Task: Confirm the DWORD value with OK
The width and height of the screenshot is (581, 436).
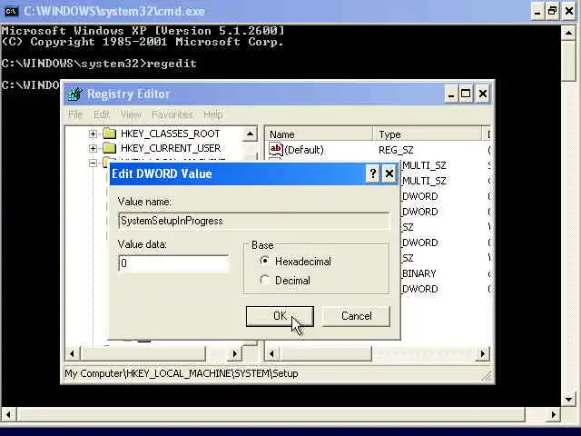Action: tap(280, 316)
